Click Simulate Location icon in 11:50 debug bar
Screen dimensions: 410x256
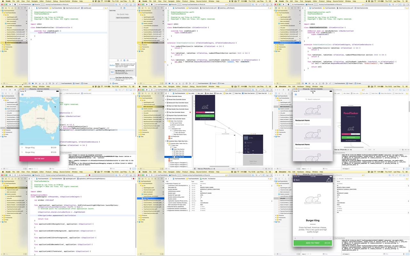click(x=57, y=83)
